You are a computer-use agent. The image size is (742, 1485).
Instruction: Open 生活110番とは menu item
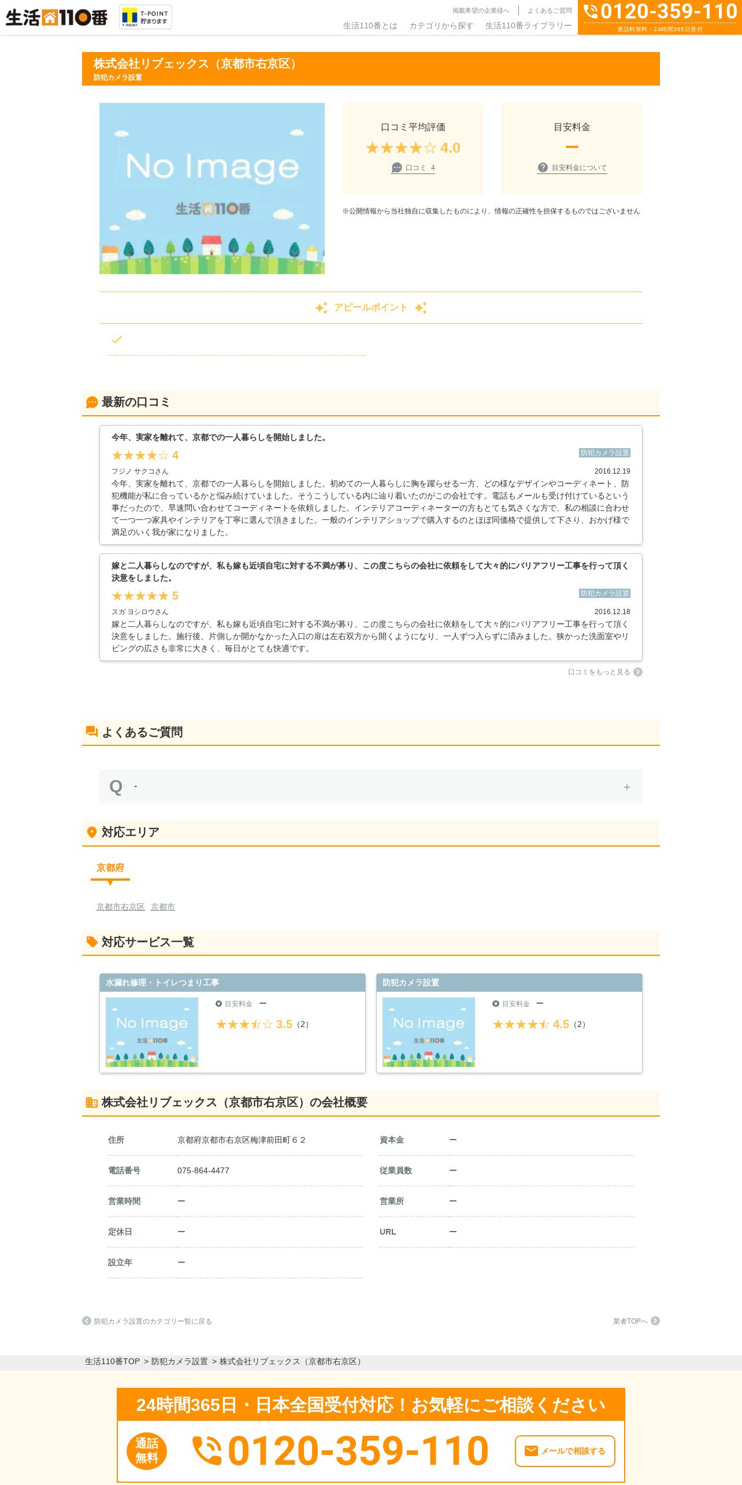(370, 25)
